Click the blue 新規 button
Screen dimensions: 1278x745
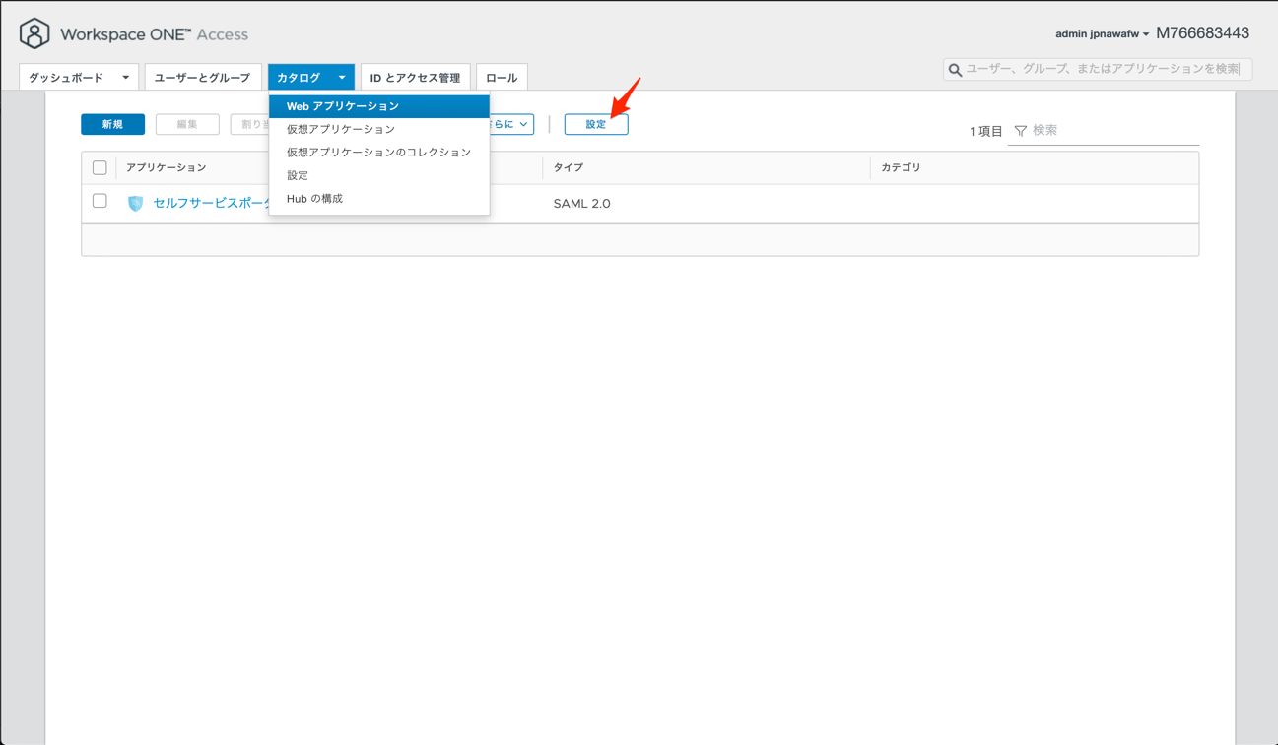pyautogui.click(x=112, y=124)
